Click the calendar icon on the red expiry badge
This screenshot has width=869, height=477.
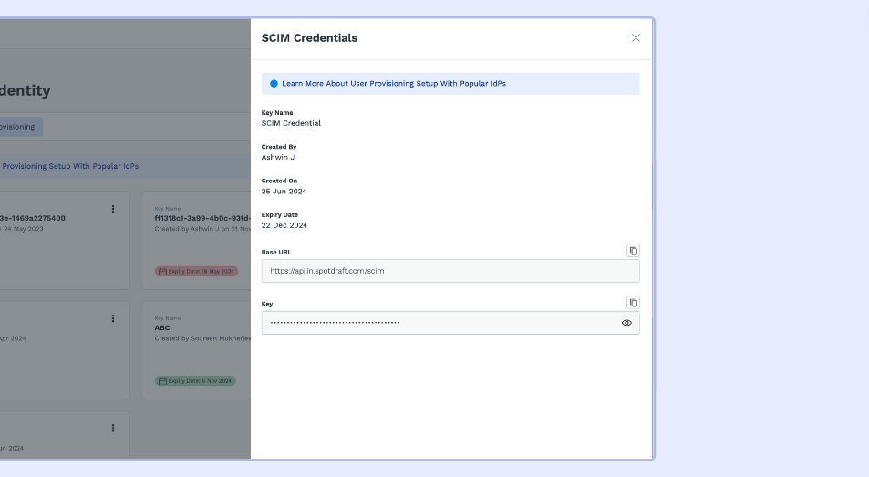[x=162, y=271]
